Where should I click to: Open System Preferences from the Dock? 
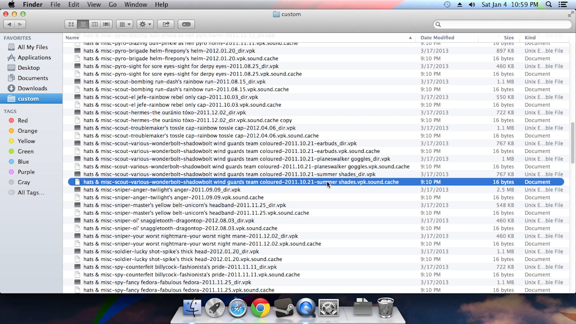pos(328,308)
